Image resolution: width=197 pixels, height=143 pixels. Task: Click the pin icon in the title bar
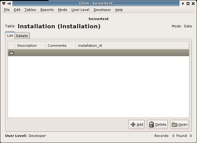(x=9, y=4)
